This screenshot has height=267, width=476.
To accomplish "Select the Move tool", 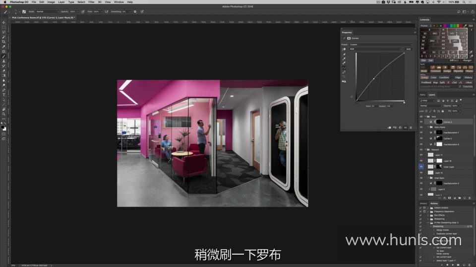I will click(x=3, y=22).
